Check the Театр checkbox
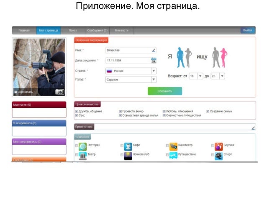Image resolution: width=267 pixels, height=201 pixels. point(77,155)
